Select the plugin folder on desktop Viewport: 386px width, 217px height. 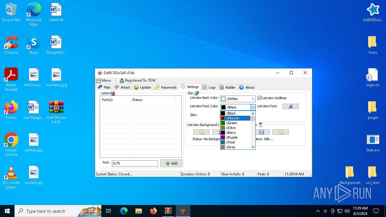[373, 110]
